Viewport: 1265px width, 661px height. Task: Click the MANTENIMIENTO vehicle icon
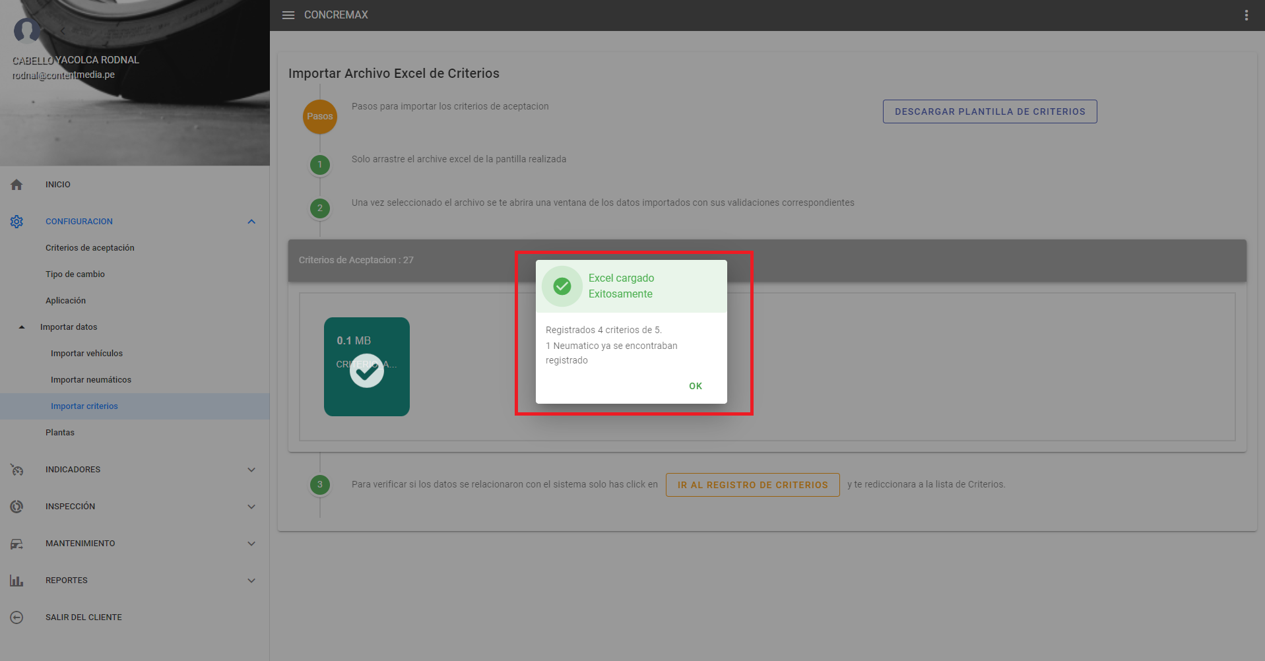tap(16, 544)
